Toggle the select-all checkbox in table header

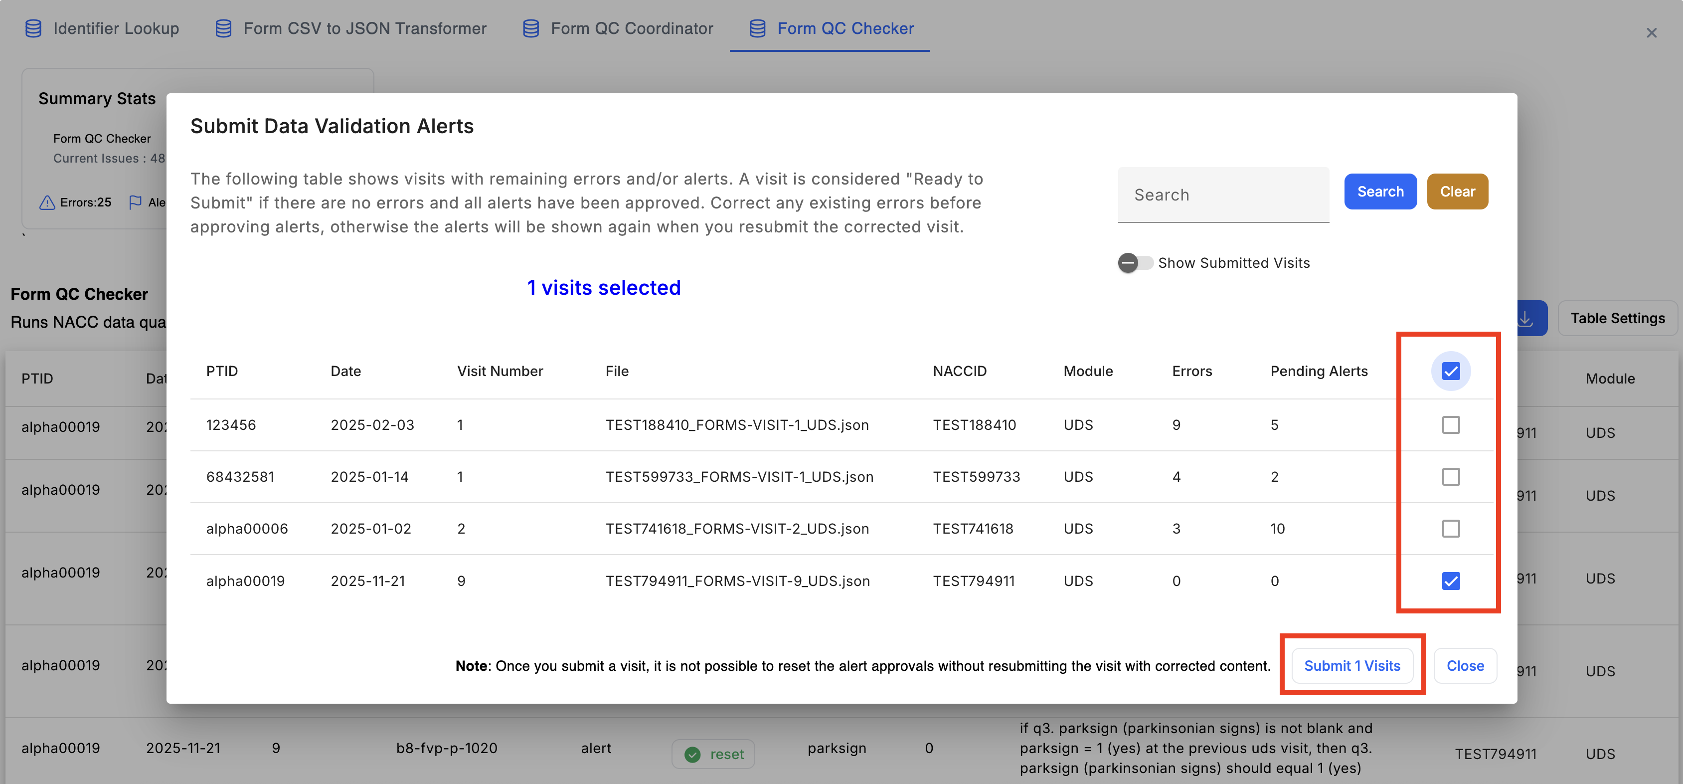coord(1451,372)
